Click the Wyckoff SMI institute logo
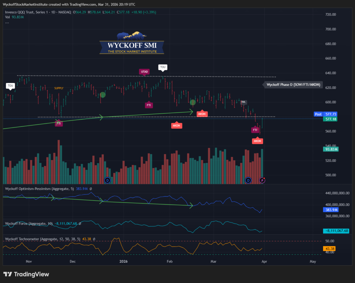Image resolution: width=355 pixels, height=283 pixels. pos(131,43)
